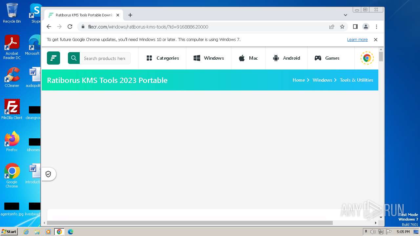Click the horizontal scrollbar thumb
The height and width of the screenshot is (236, 420).
pos(190,223)
